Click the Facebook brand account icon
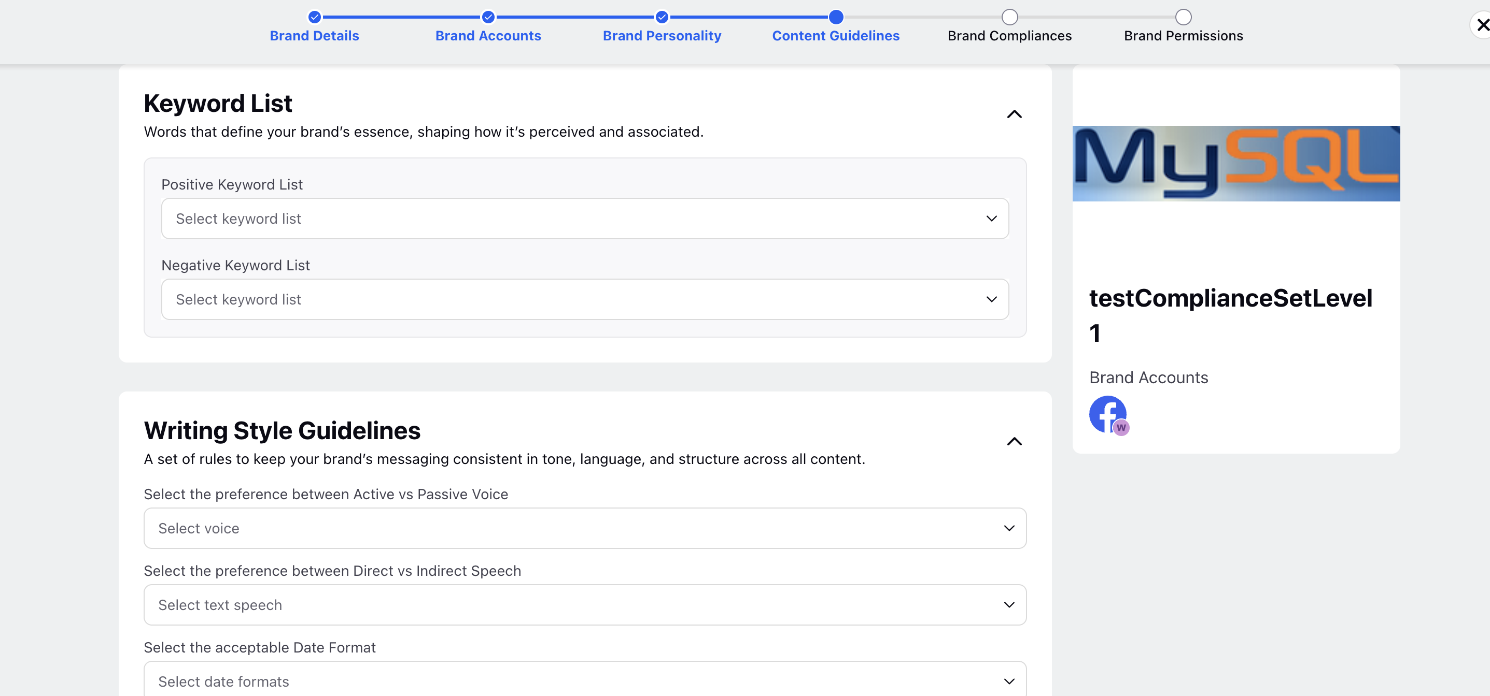This screenshot has height=696, width=1490. coord(1108,415)
